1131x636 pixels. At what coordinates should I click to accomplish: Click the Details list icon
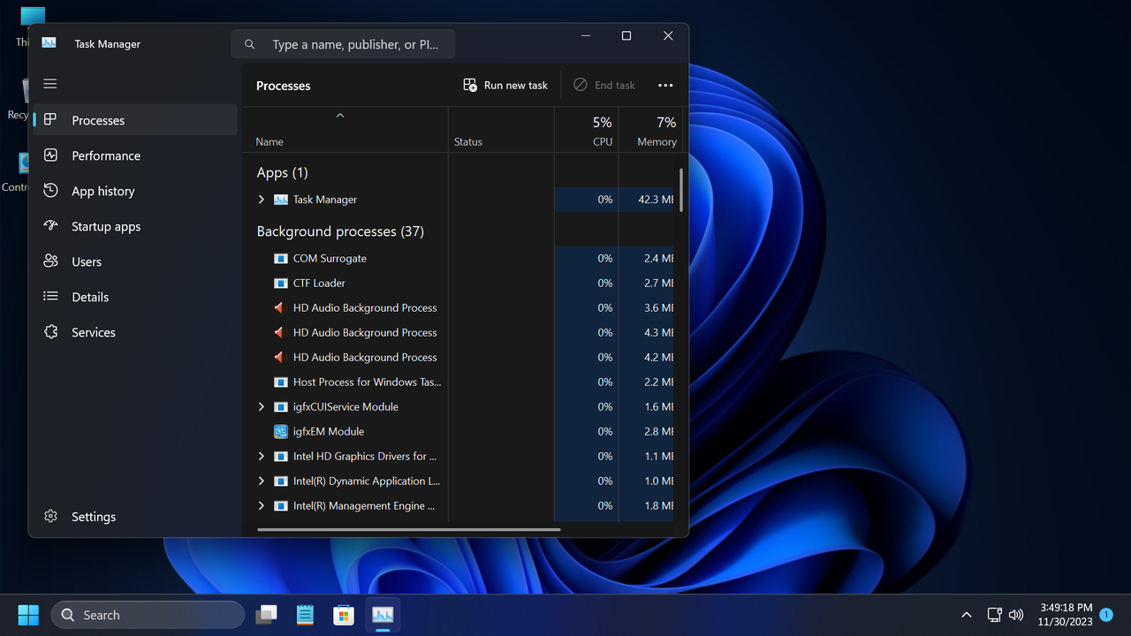click(x=50, y=296)
